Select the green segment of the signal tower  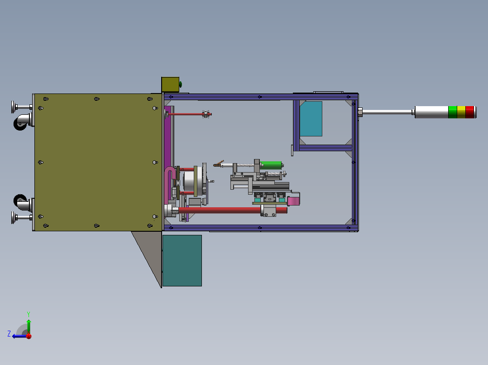pos(453,112)
